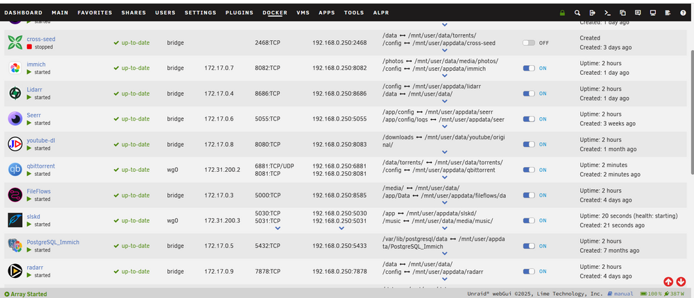Expand slskd LAN IP:port chevron

(341, 228)
